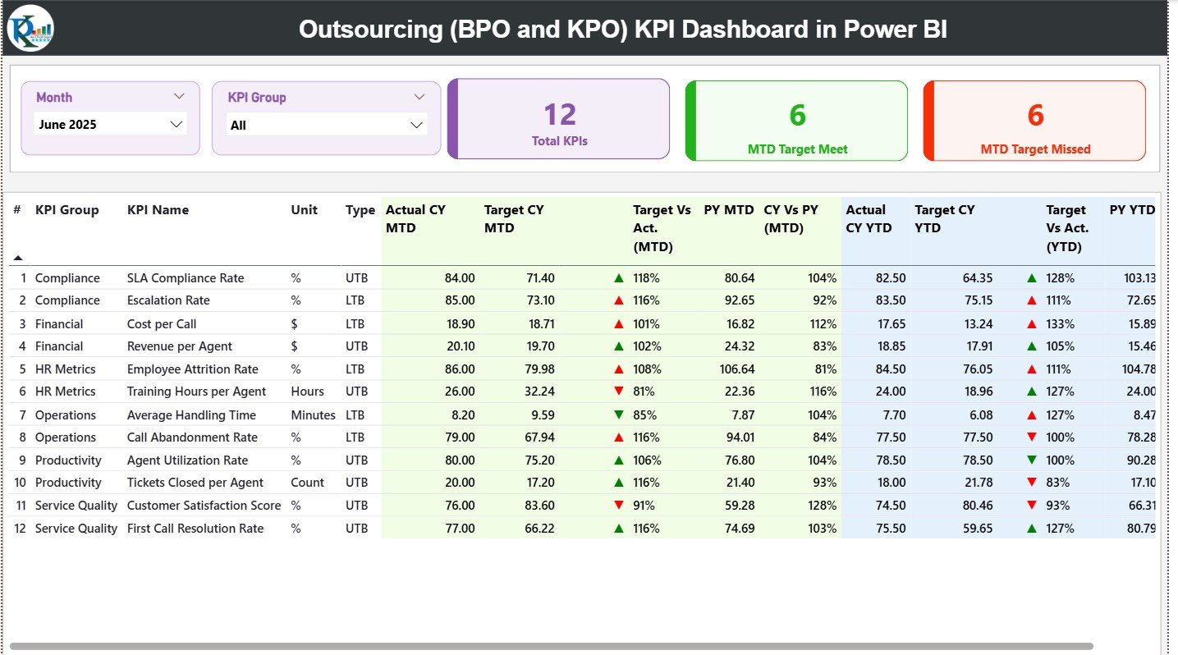Click the MTD Target Missed card
1178x655 pixels.
coord(1034,120)
